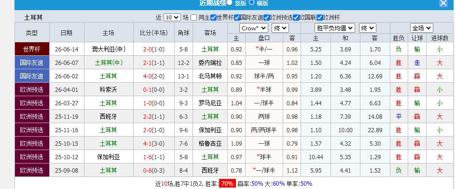
Task: Click 保加利亚 in the 25-10-12 row
Action: coord(109,157)
